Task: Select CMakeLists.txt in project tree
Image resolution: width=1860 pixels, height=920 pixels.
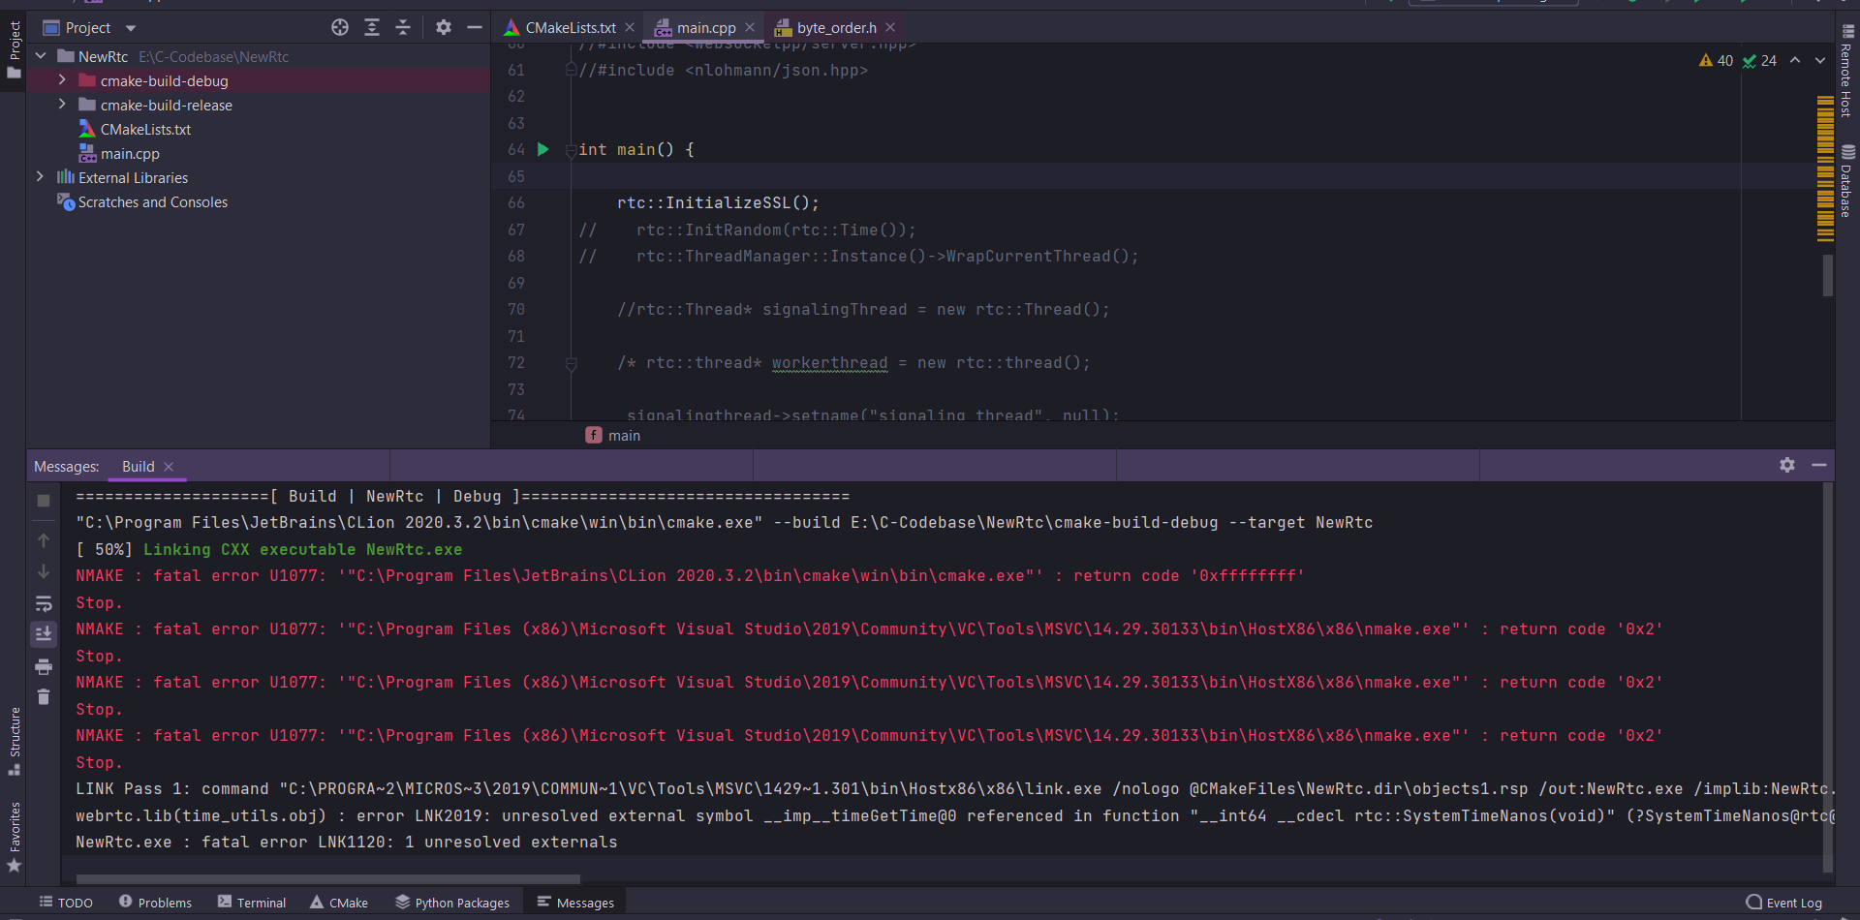Action: pyautogui.click(x=145, y=129)
